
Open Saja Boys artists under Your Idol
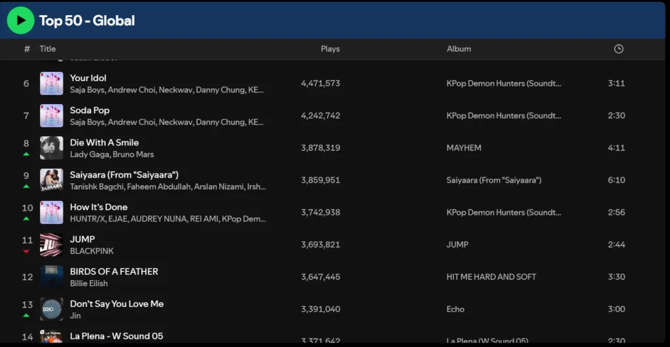point(167,90)
